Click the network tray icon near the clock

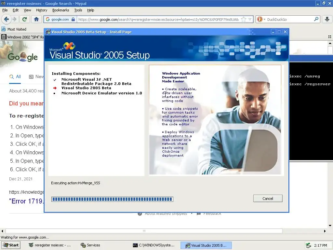(308, 245)
